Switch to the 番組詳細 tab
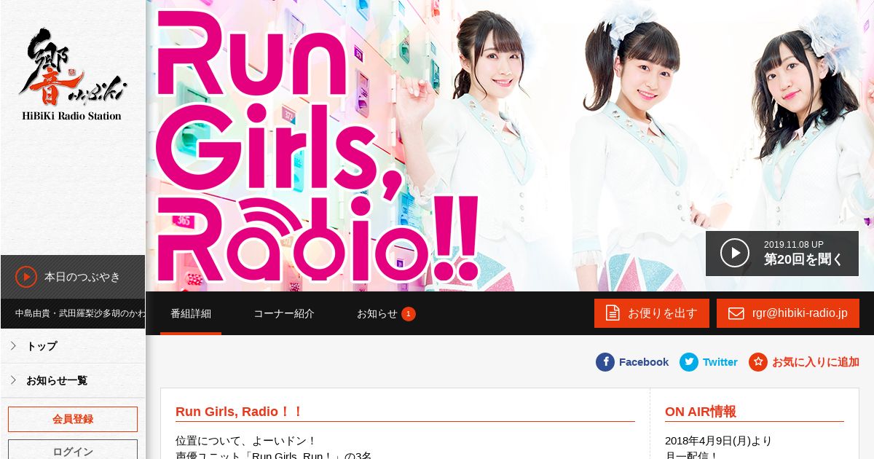Screen dimensions: 874x459 click(x=191, y=313)
